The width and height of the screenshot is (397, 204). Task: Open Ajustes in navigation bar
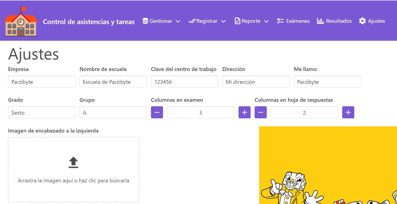coord(372,21)
